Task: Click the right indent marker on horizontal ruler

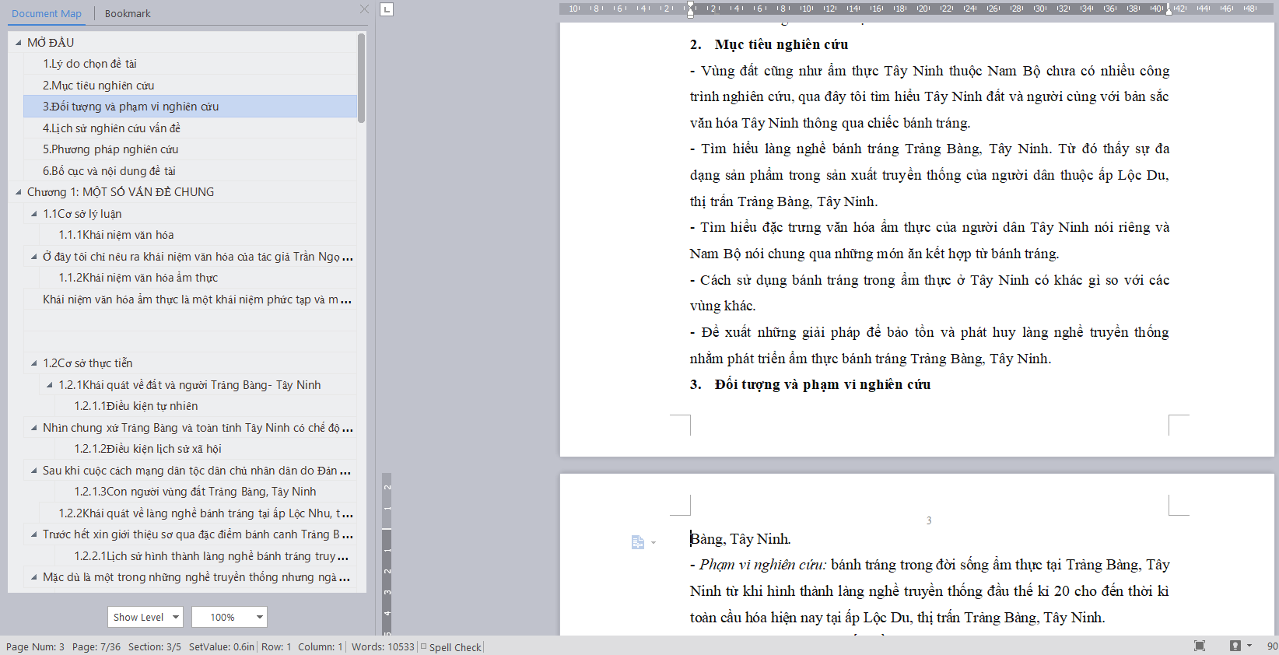Action: point(1169,11)
